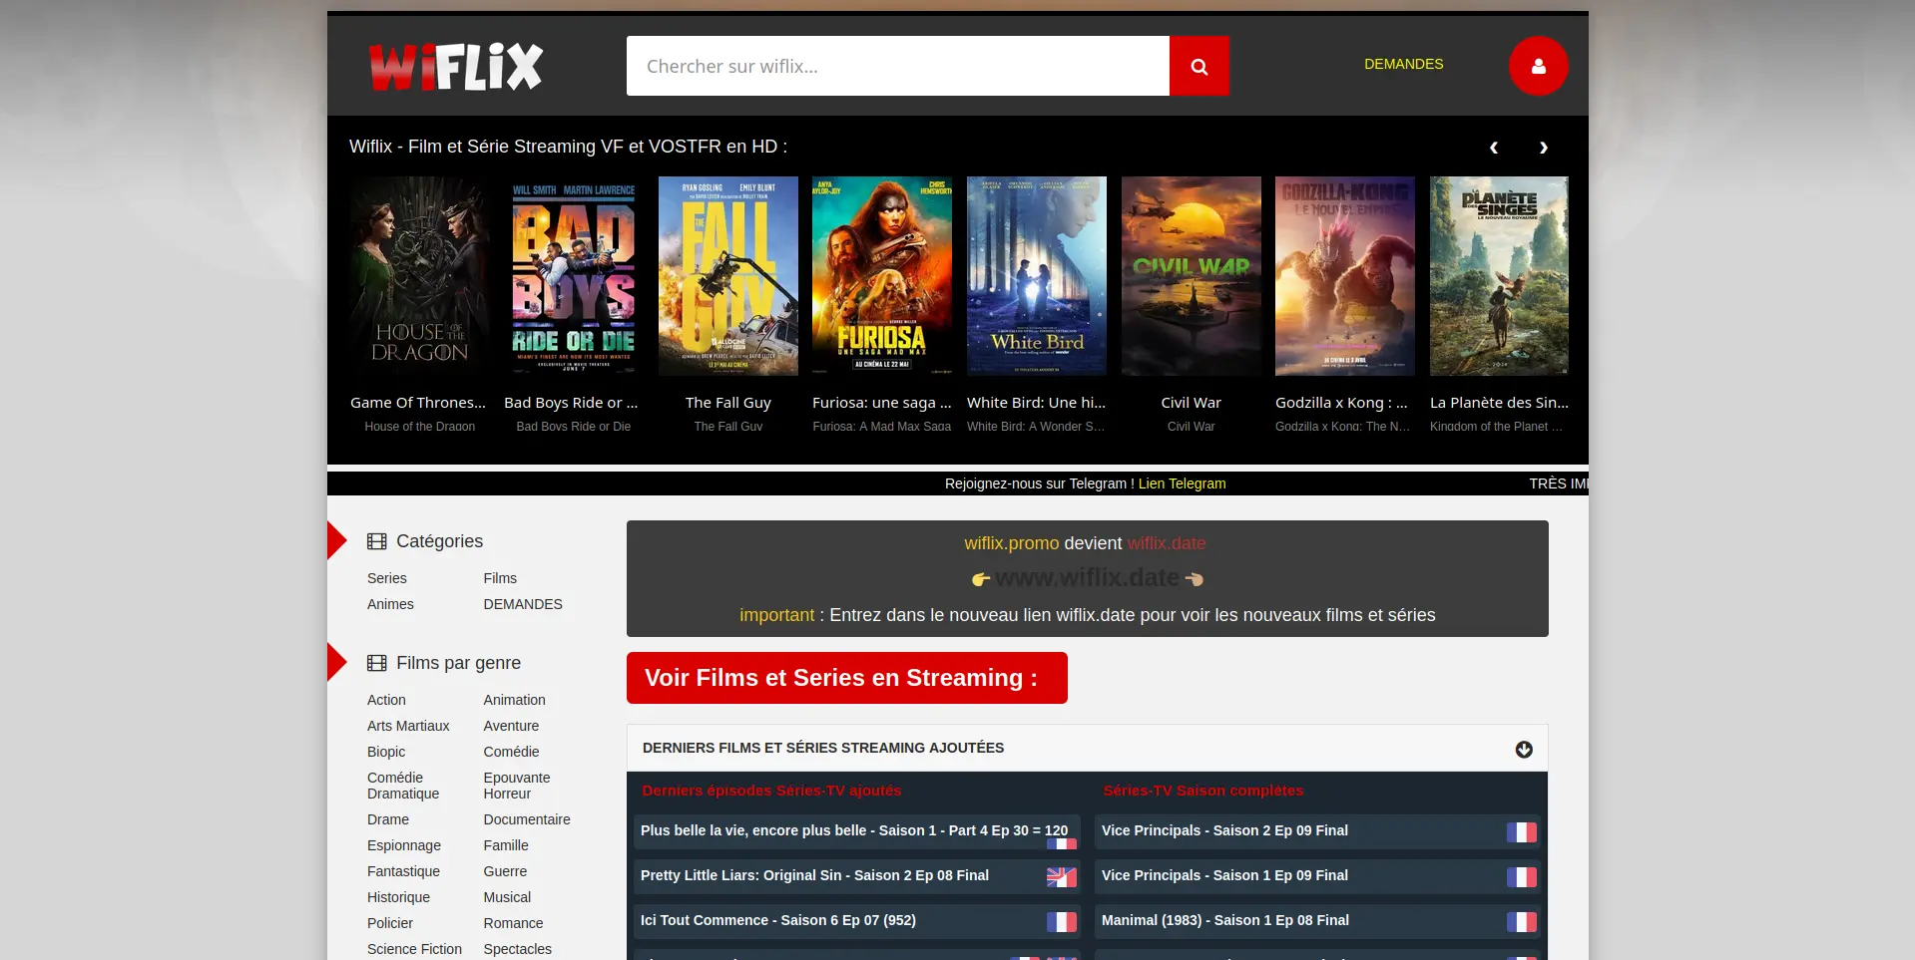Open the White Bird poster
1915x960 pixels.
pos(1037,276)
